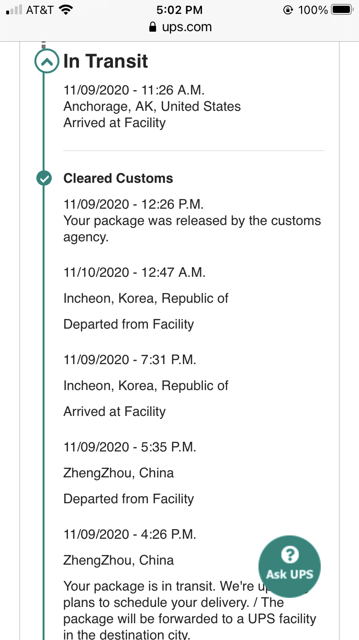Screen dimensions: 359x640
Task: Open the Ask UPS chat button
Action: [289, 566]
